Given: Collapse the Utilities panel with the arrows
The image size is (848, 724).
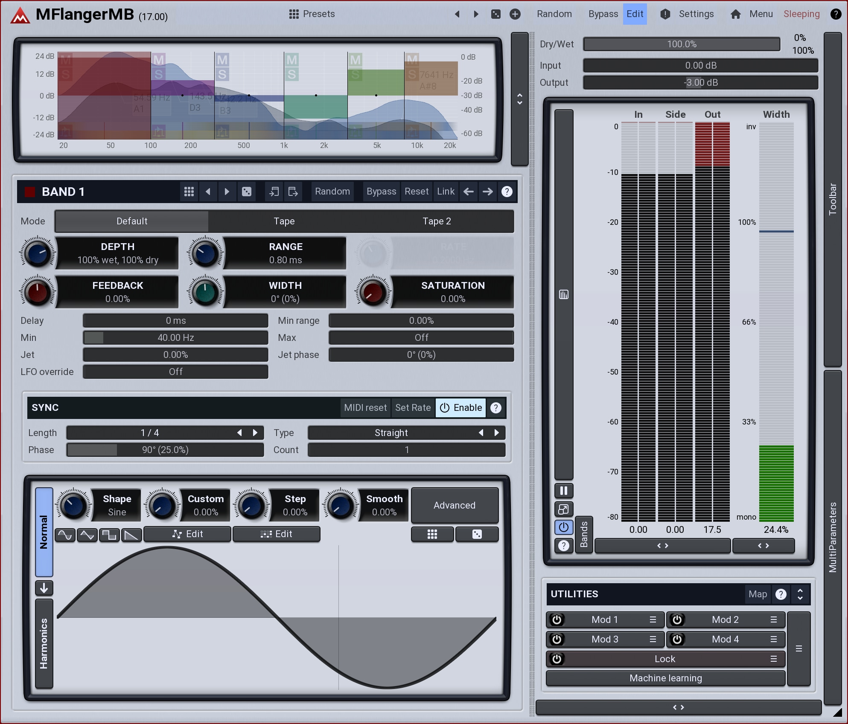Looking at the screenshot, I should (800, 594).
